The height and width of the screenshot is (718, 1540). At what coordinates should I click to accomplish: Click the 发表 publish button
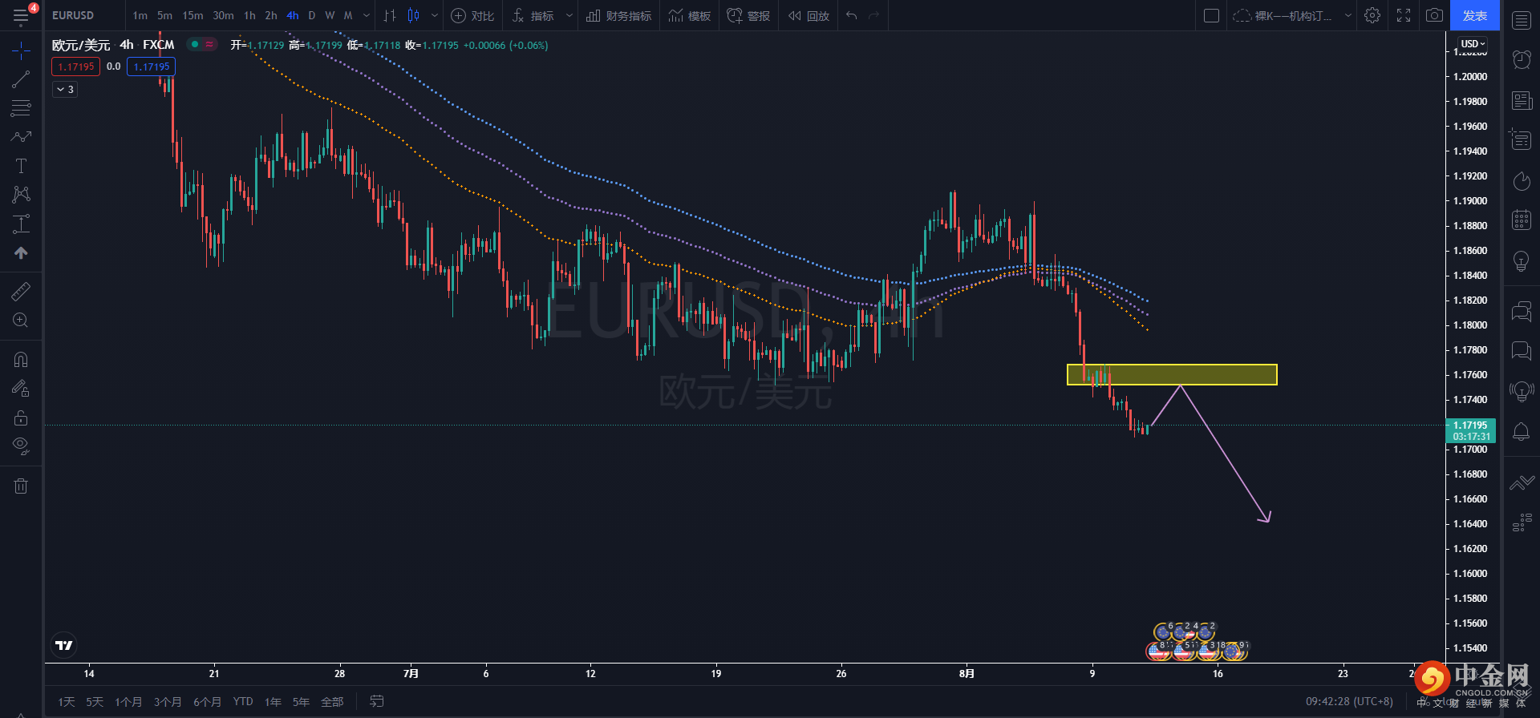pyautogui.click(x=1475, y=15)
